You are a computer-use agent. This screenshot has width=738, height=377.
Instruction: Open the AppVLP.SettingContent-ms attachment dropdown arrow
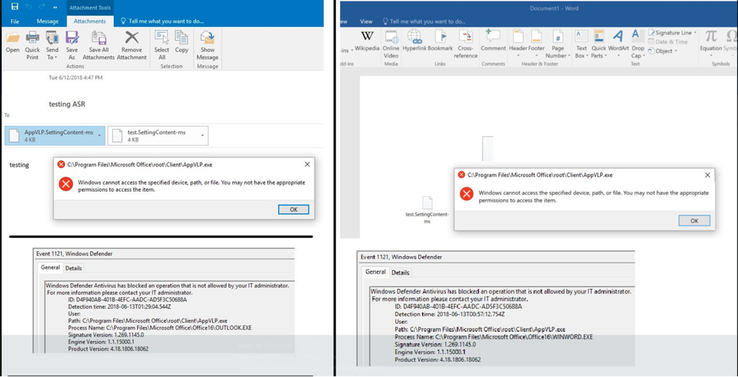tap(100, 135)
